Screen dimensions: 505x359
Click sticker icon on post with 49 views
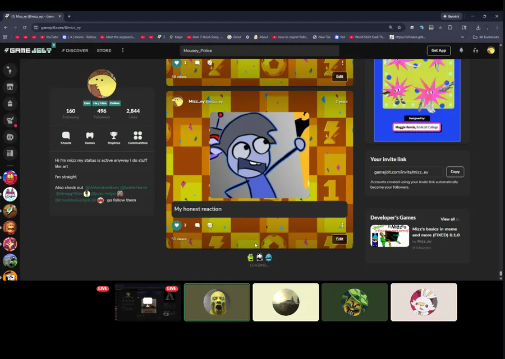click(x=210, y=63)
